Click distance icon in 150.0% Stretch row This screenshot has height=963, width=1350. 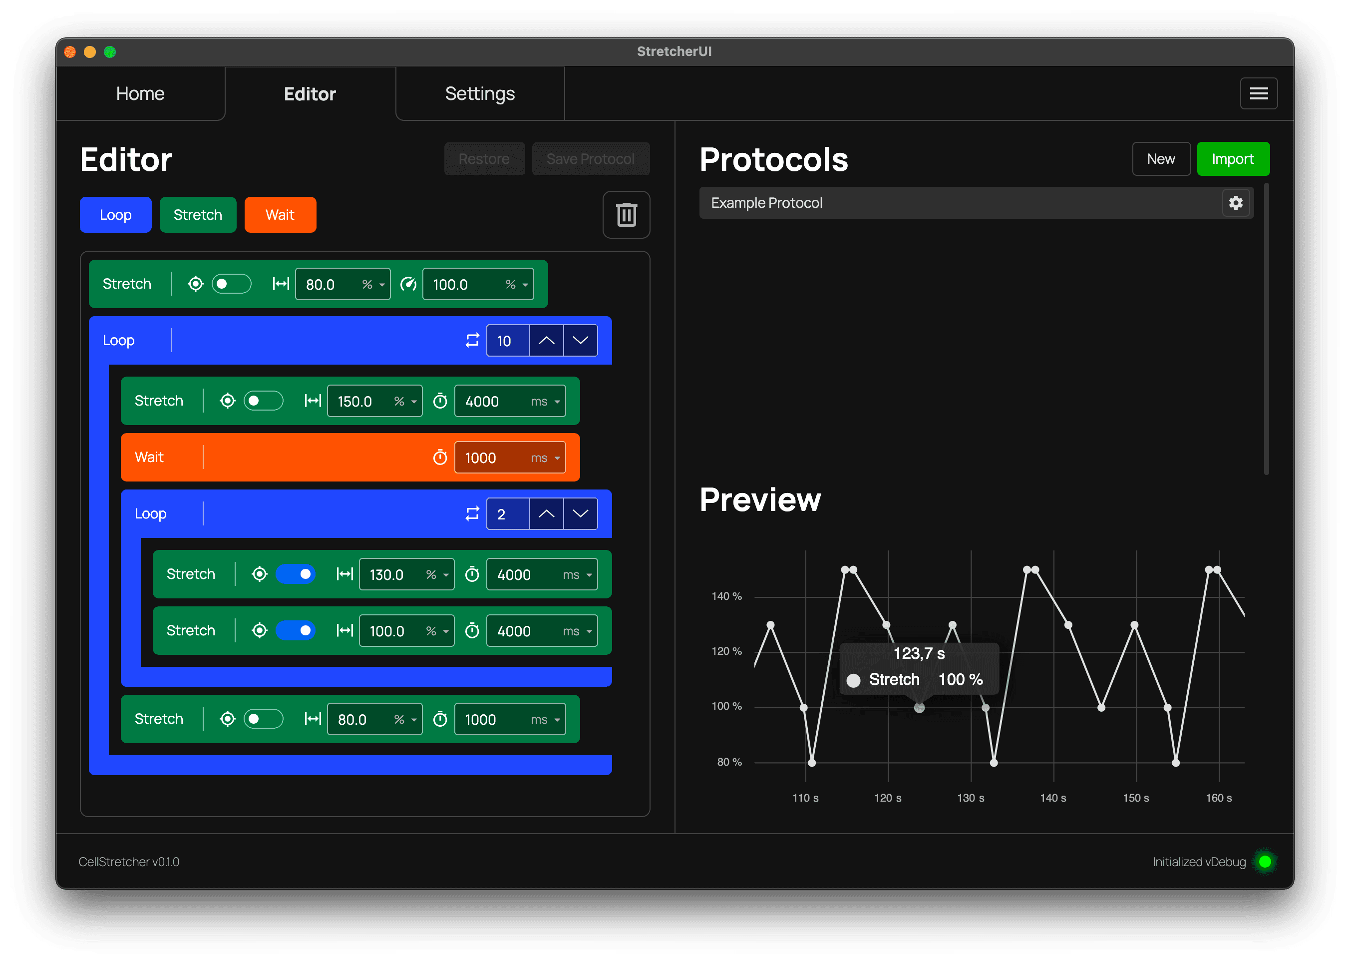pos(313,401)
